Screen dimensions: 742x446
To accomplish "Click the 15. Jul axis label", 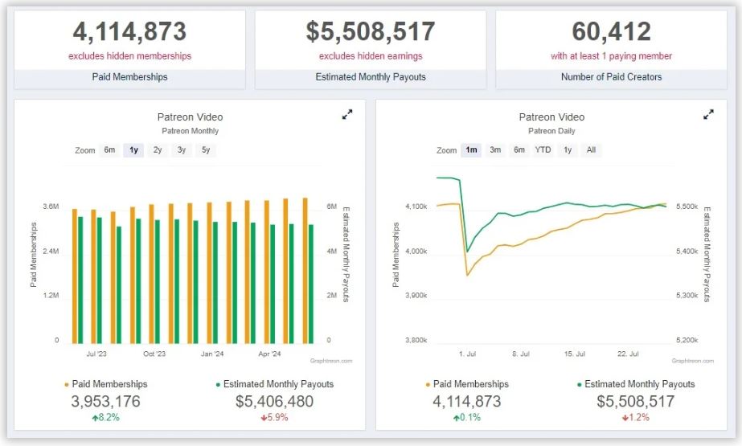I will 575,354.
